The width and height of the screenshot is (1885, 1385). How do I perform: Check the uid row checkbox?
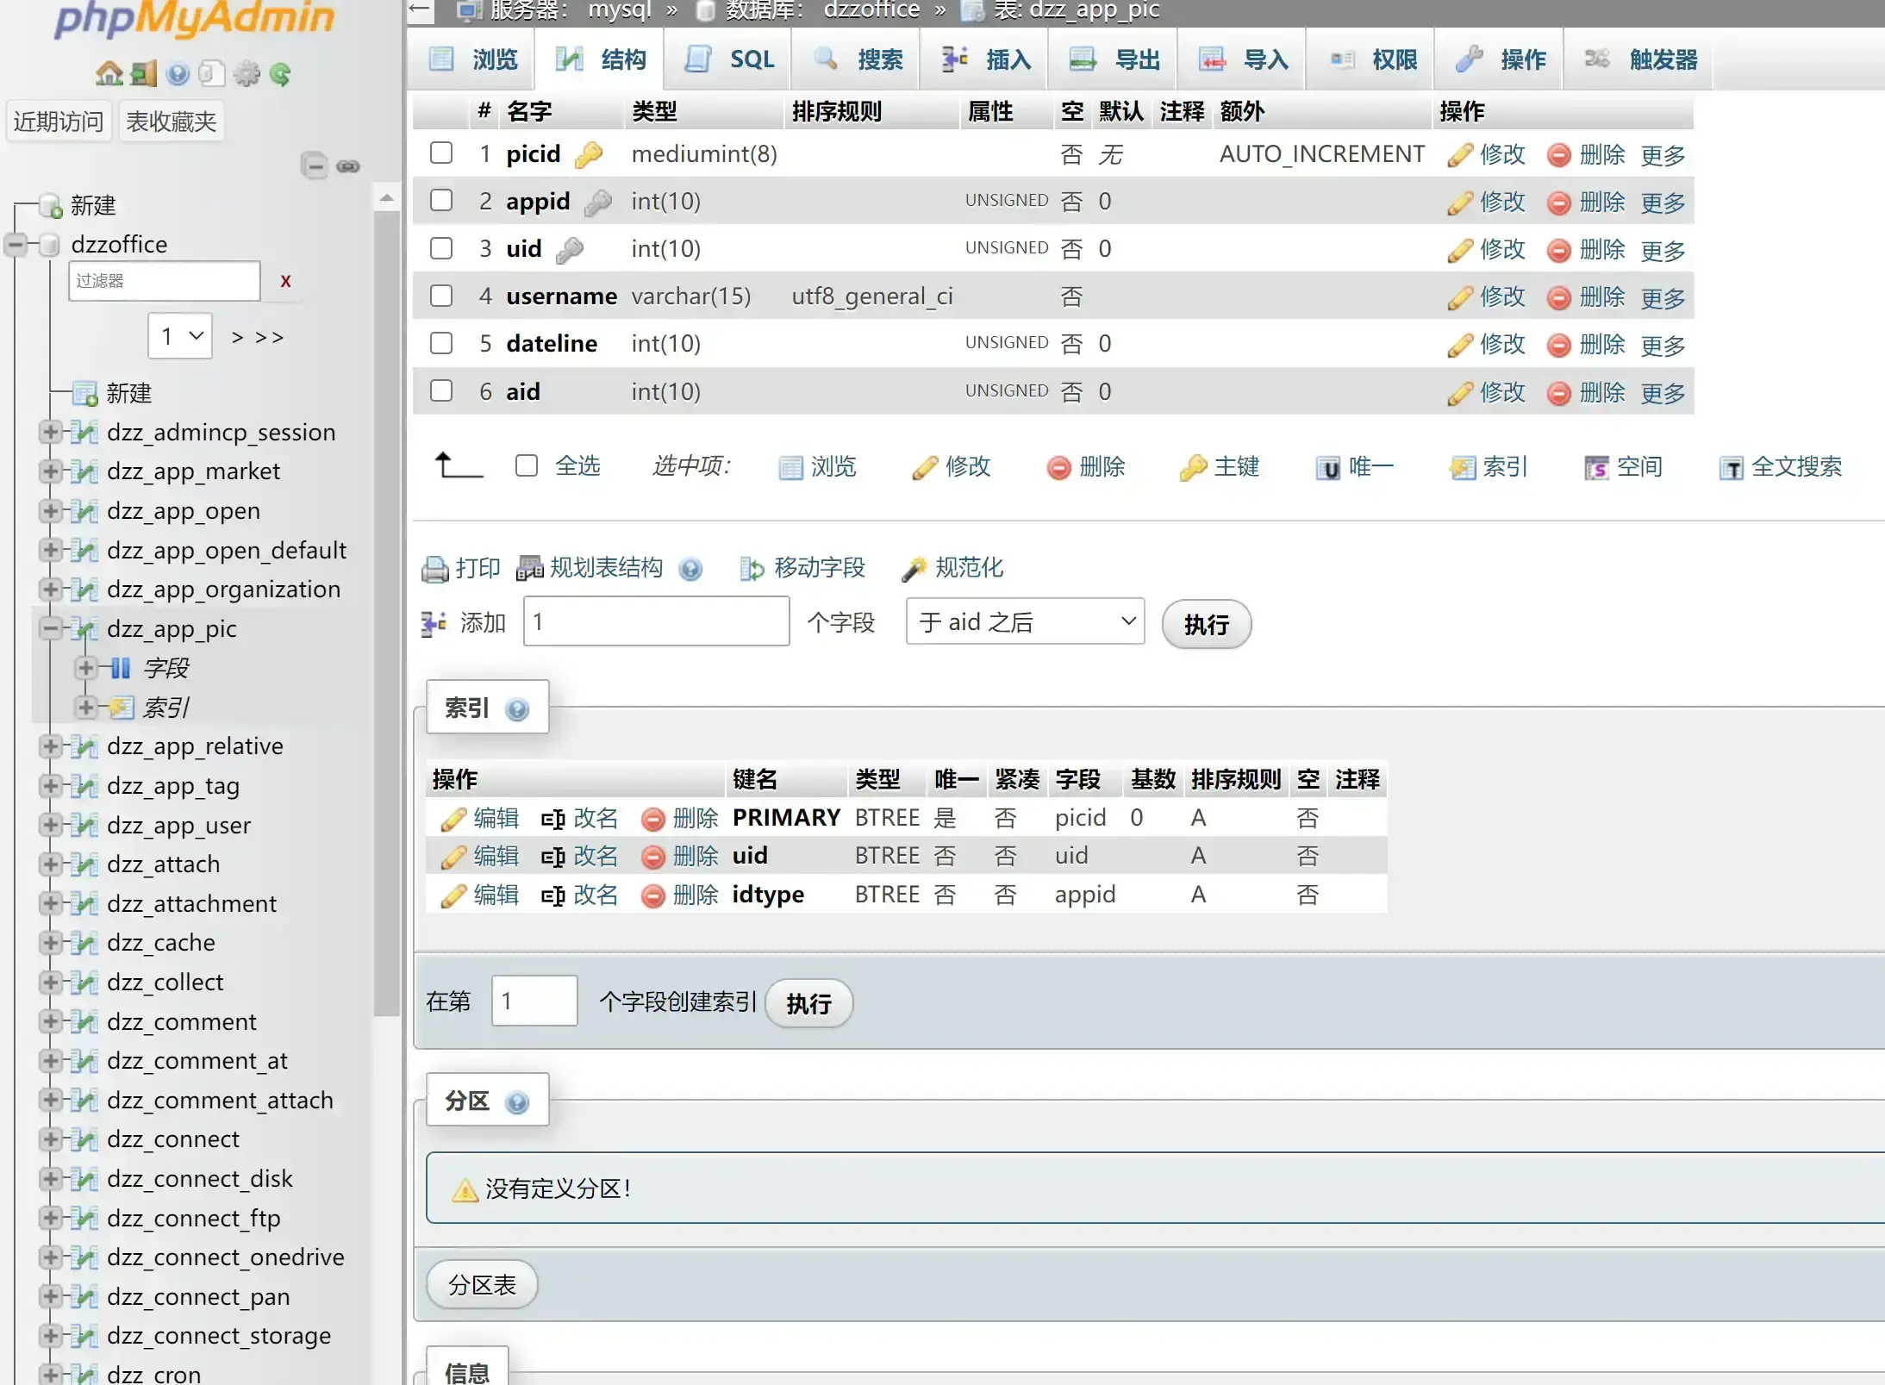[x=441, y=248]
